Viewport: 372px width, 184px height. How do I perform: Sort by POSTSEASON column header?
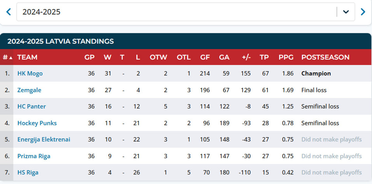tap(325, 57)
